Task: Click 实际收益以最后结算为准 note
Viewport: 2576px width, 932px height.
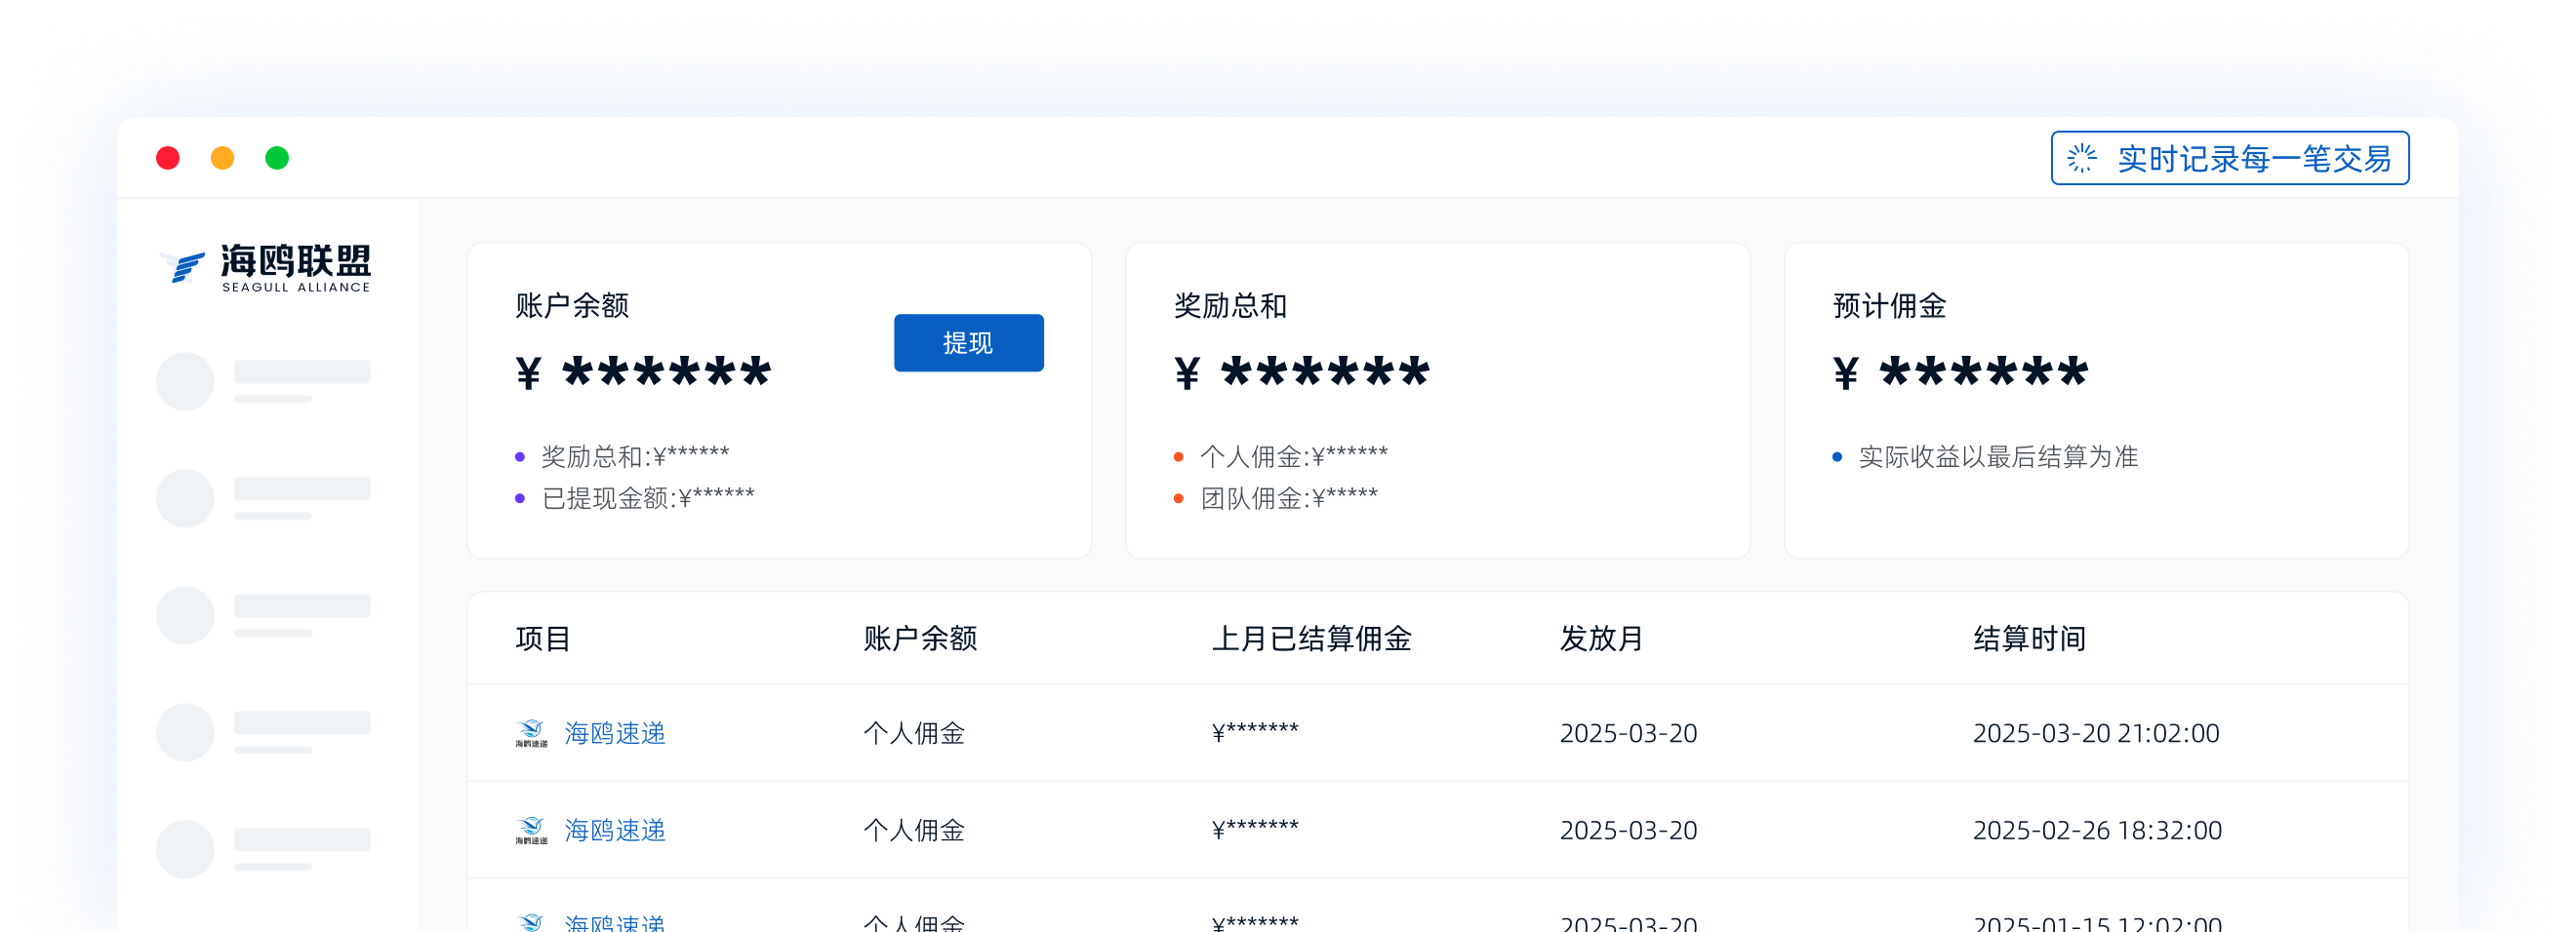Action: pos(1998,456)
